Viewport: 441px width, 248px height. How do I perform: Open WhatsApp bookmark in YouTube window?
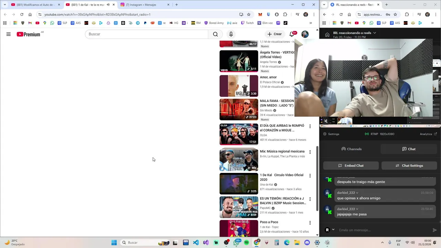(52, 23)
